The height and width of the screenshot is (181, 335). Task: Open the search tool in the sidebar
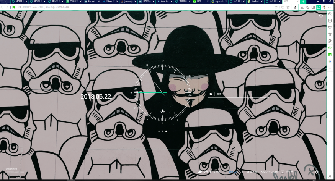point(330,14)
